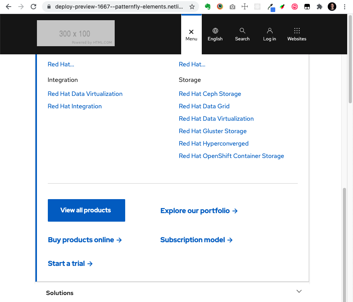Open the color picker eyedropper extension
Image resolution: width=353 pixels, height=302 pixels.
[x=271, y=7]
